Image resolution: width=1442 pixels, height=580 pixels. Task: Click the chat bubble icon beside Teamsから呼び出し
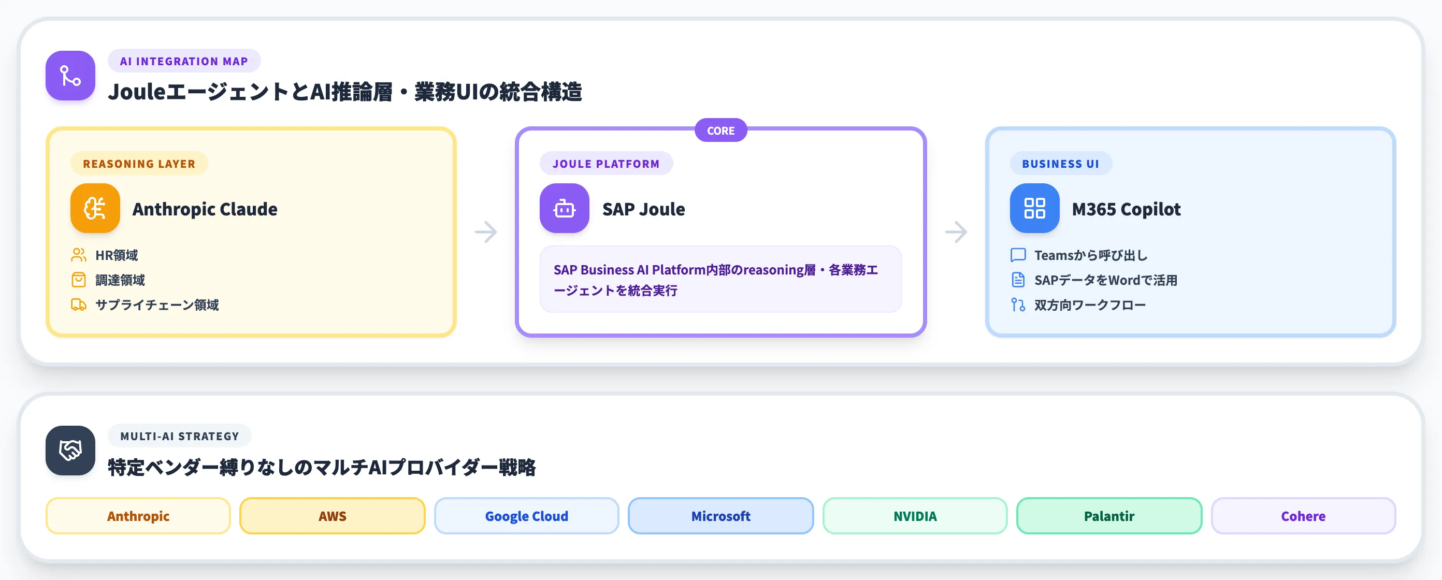pyautogui.click(x=1018, y=255)
